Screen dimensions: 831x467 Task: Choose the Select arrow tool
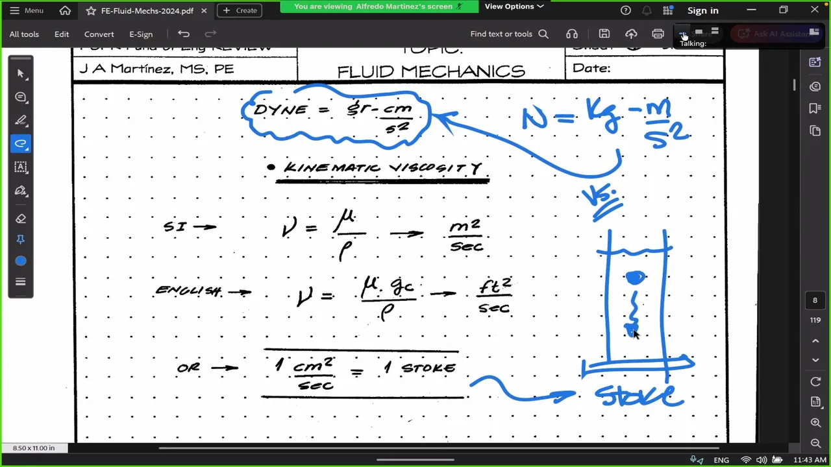point(21,74)
